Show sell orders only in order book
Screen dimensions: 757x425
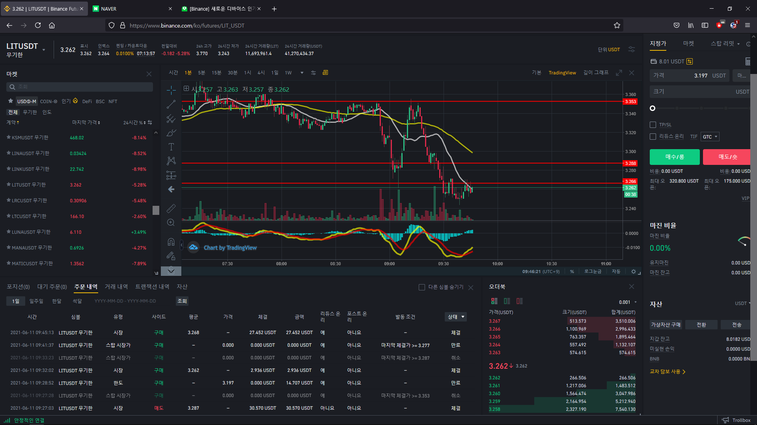520,301
